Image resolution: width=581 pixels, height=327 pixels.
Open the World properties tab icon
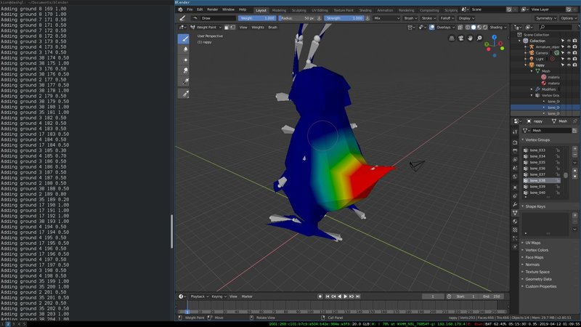click(x=515, y=177)
